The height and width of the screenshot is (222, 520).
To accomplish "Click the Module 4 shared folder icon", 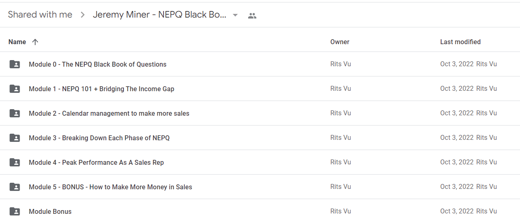I will pyautogui.click(x=15, y=162).
